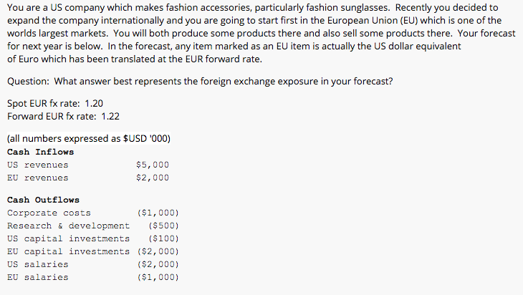The height and width of the screenshot is (295, 523).
Task: Click the US capital investments label
Action: tap(68, 238)
